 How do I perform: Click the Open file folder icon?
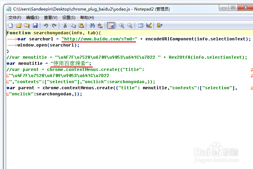tap(19, 25)
